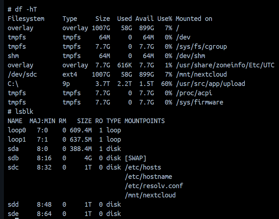Image resolution: width=279 pixels, height=219 pixels.
Task: Click the /dev/sdc filesystem name
Action: 22,74
